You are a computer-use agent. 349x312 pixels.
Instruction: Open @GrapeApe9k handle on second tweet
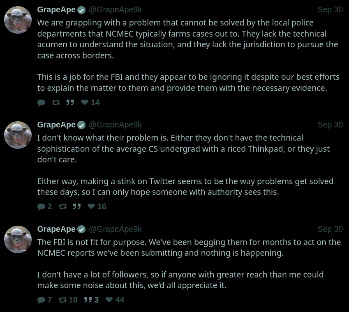pyautogui.click(x=115, y=125)
